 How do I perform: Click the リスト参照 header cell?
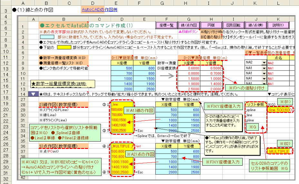tap(256, 105)
